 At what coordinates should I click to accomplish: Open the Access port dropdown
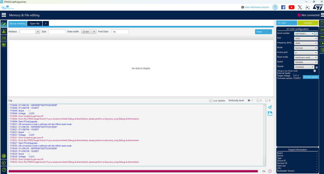click(x=306, y=53)
